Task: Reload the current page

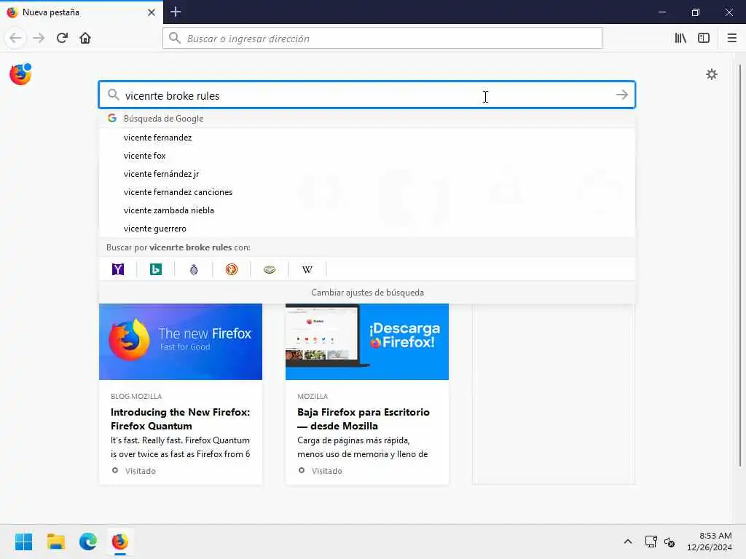Action: tap(62, 38)
